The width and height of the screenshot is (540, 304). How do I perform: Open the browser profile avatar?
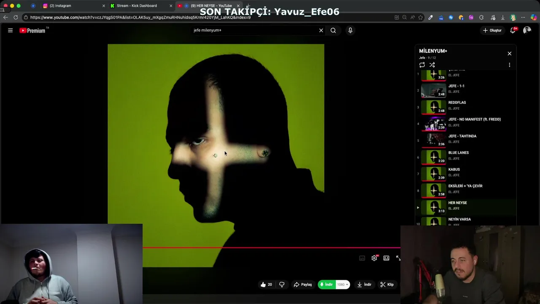[x=513, y=17]
